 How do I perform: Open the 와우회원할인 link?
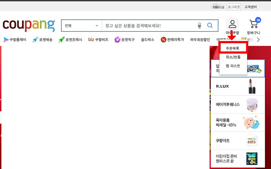(x=200, y=40)
